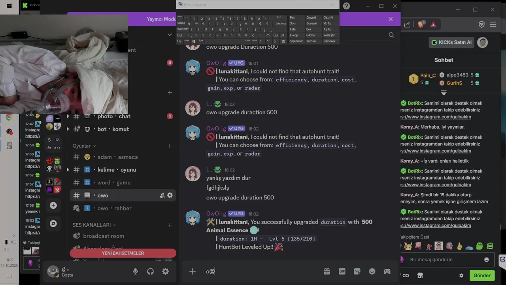Collapse SES KANALLARI category

(x=94, y=225)
